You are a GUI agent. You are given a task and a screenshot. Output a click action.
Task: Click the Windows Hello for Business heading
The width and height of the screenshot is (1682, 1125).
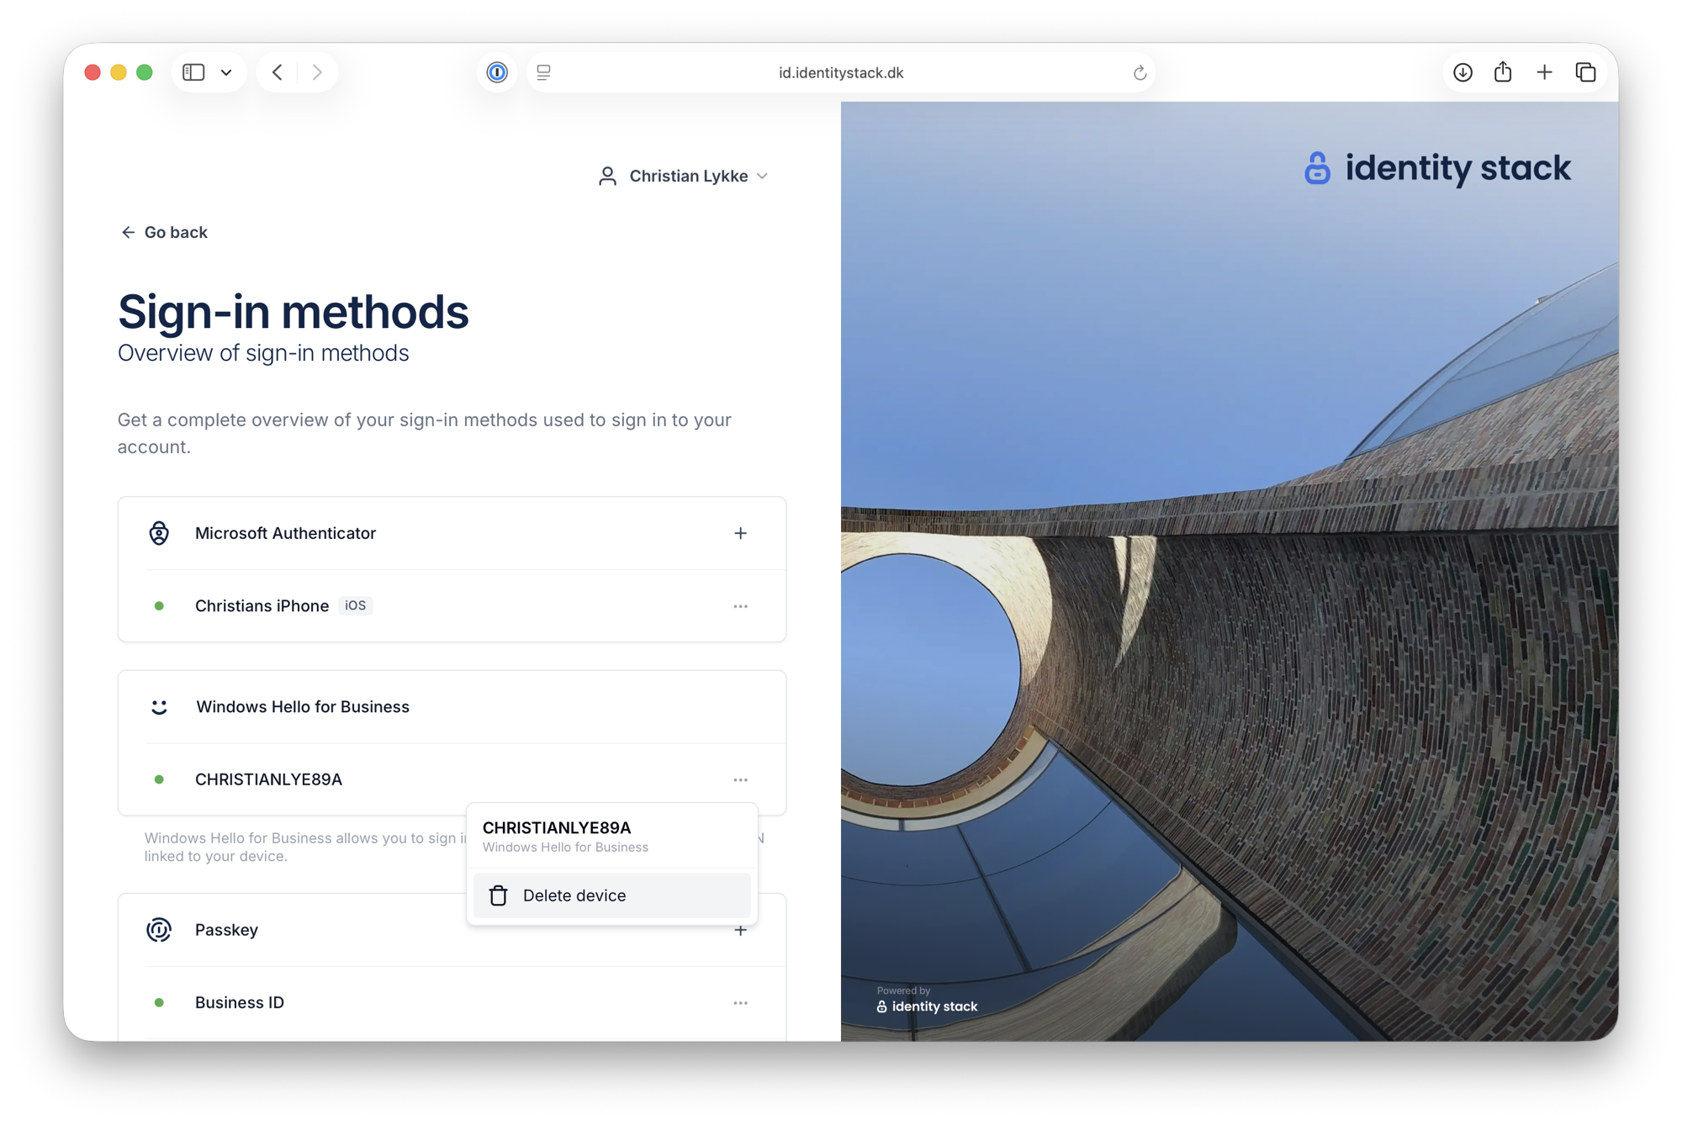(303, 707)
